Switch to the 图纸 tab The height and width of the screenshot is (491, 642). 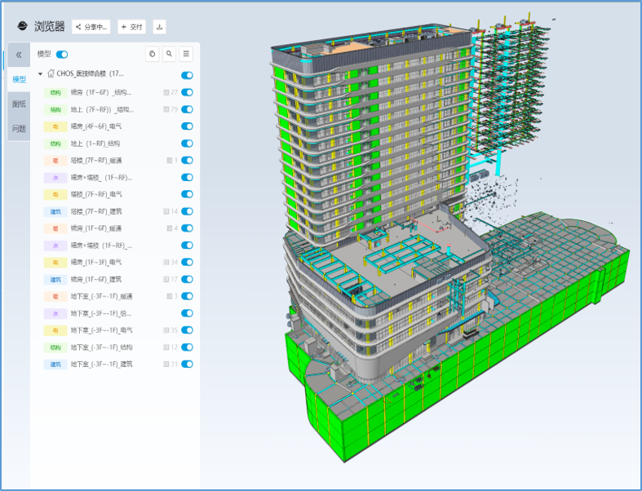(19, 104)
